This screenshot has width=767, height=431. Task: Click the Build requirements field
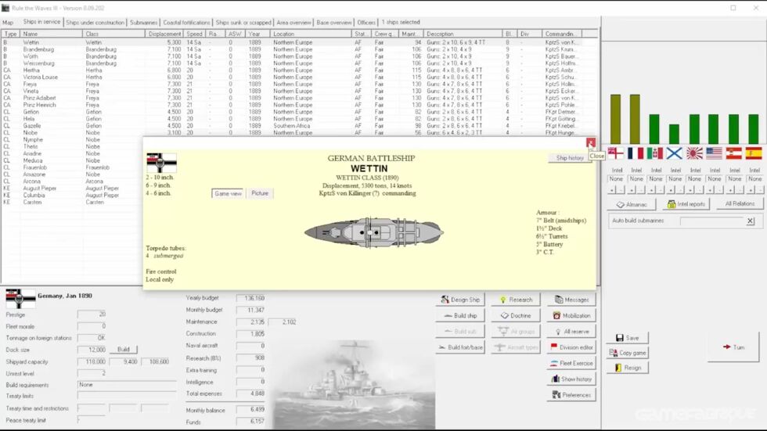point(127,385)
